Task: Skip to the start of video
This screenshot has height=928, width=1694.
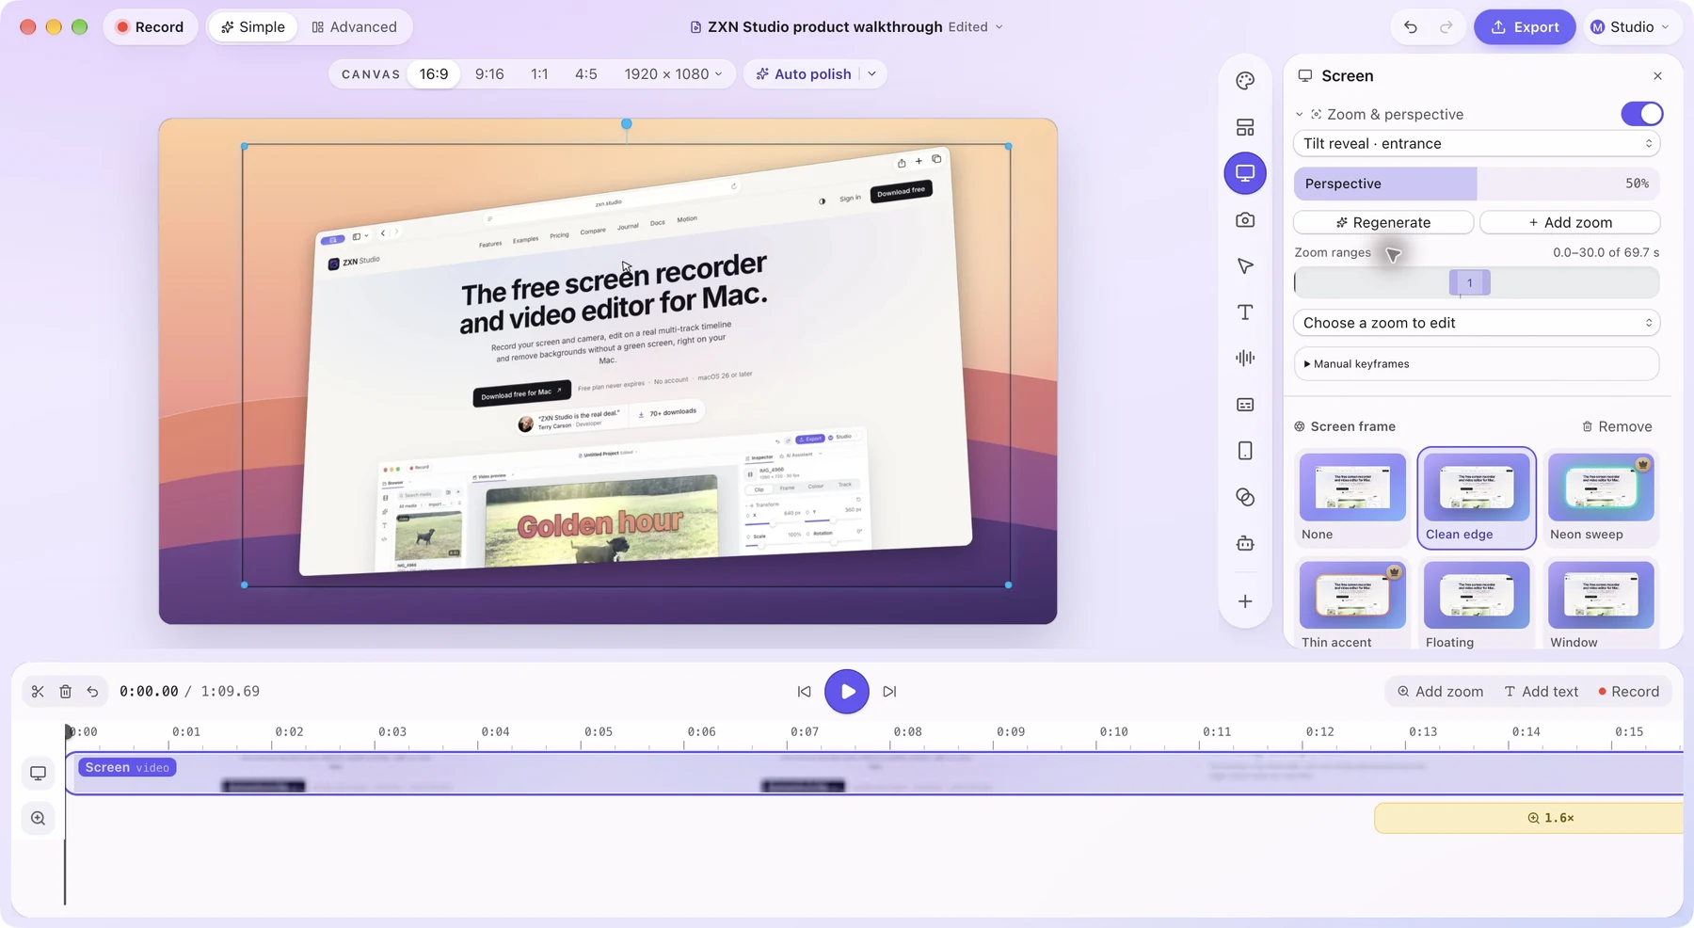Action: click(x=804, y=692)
